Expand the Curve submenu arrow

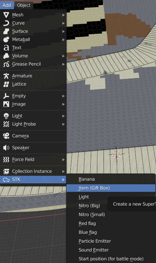63,23
